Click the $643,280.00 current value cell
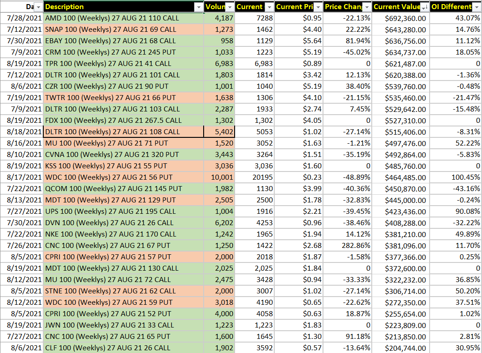This screenshot has height=353, width=482. coord(400,30)
